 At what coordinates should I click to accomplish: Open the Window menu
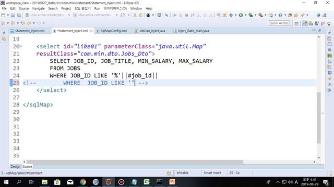pos(136,8)
